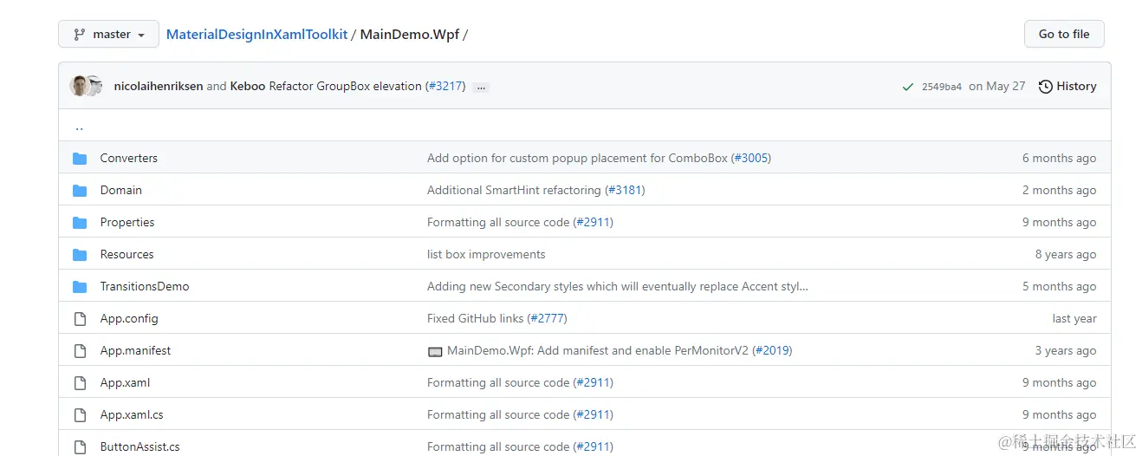Viewport: 1142px width, 456px height.
Task: Click the TransitionsDemo folder icon
Action: [80, 287]
